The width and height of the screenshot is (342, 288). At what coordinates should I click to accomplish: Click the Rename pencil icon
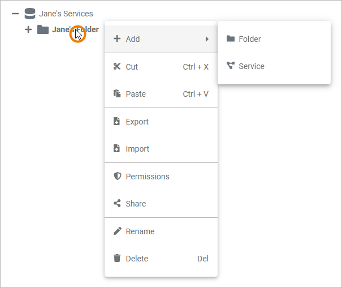coord(117,231)
